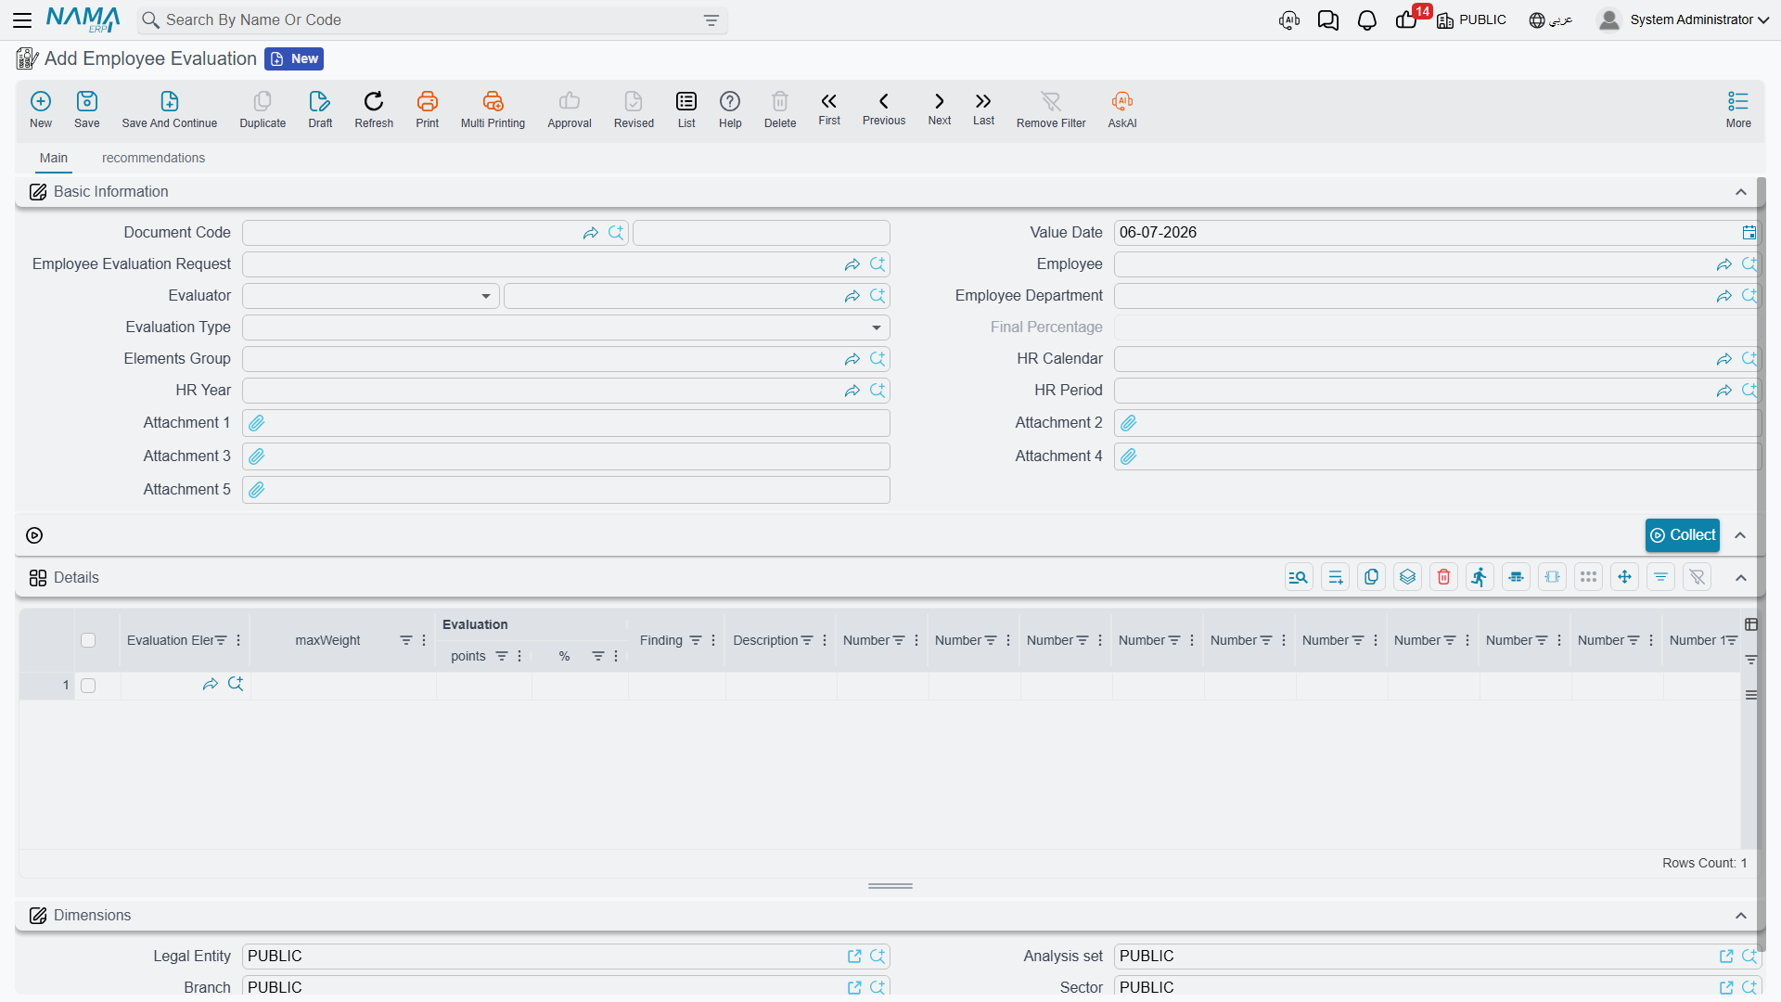Open Multi Printing
This screenshot has width=1781, height=1002.
[x=493, y=109]
